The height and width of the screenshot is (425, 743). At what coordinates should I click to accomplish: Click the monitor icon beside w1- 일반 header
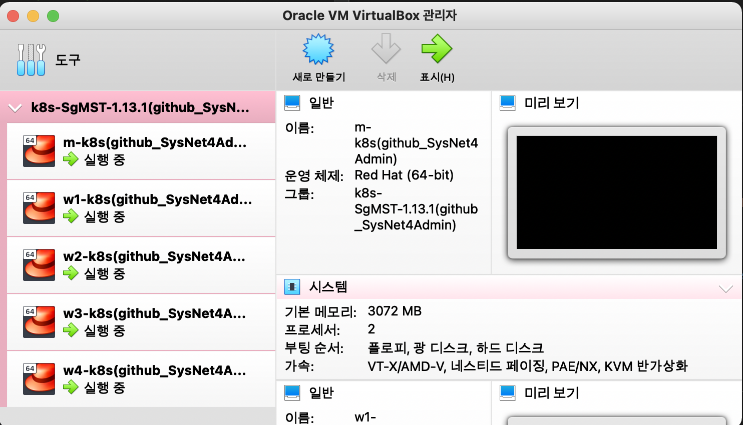tap(292, 393)
